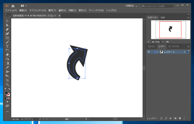Image resolution: width=194 pixels, height=124 pixels.
Task: Click the black fill color swatch
Action: (x=6, y=93)
